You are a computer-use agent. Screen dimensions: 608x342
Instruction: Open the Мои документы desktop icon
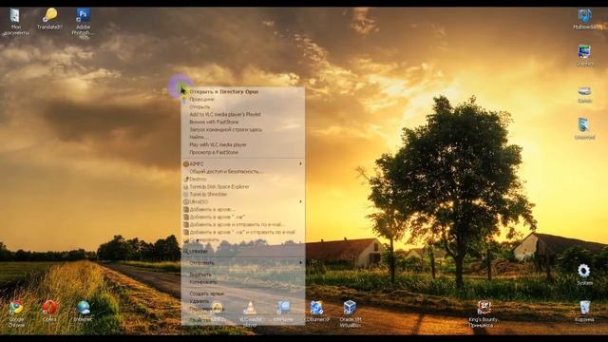pyautogui.click(x=15, y=22)
